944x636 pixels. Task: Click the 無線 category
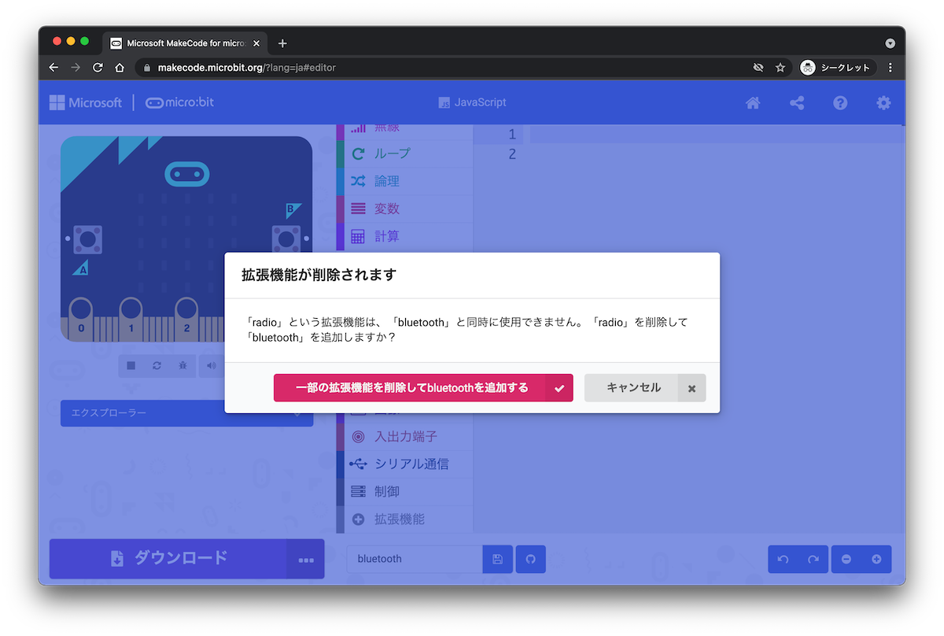click(404, 130)
